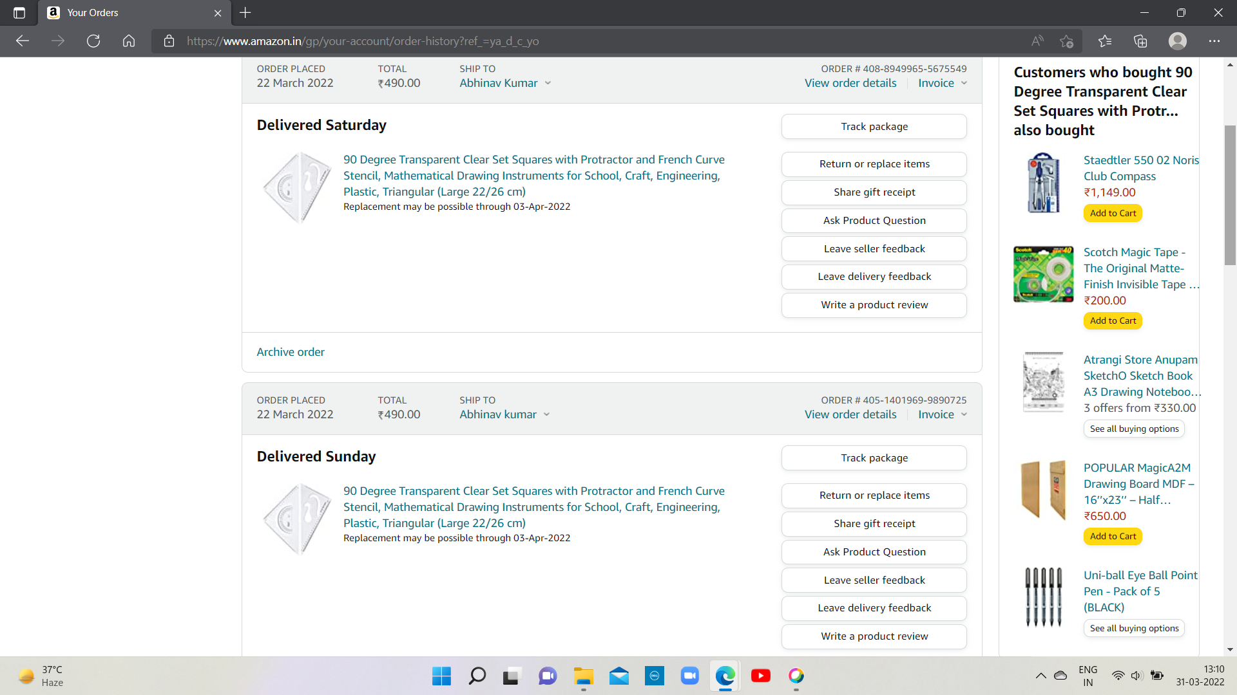Screen dimensions: 1237x695
Task: Open Windows Start menu
Action: (441, 676)
